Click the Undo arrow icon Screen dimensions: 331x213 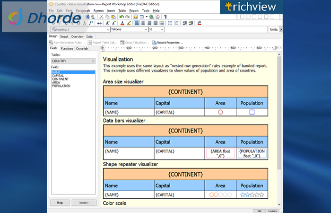122,17
